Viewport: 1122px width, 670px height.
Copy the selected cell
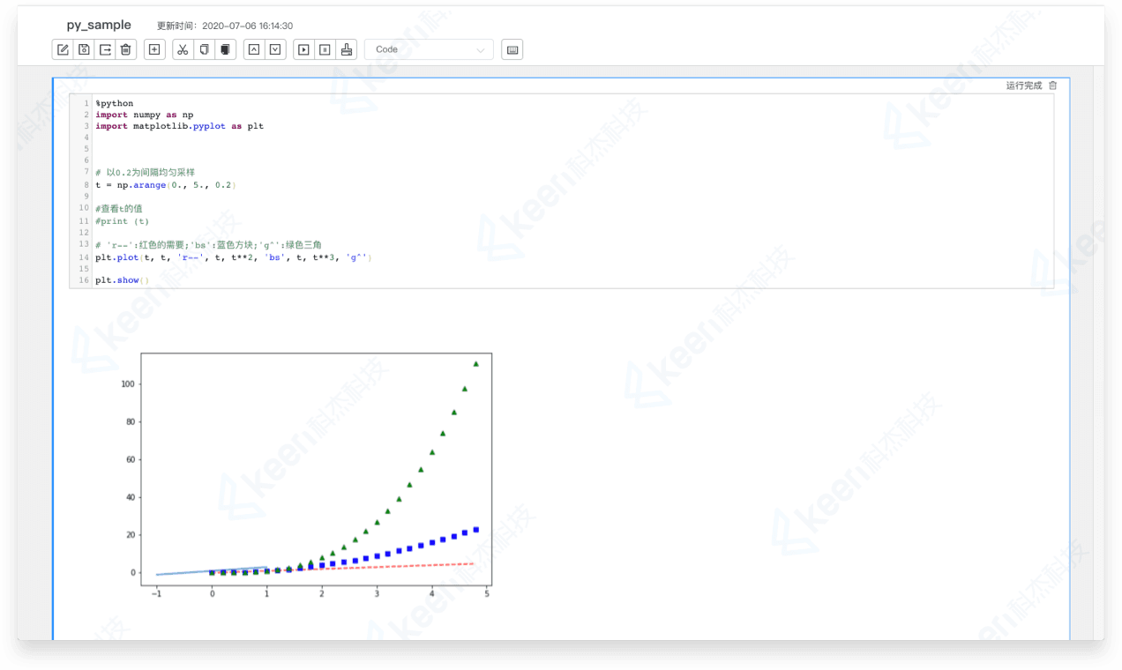[204, 49]
